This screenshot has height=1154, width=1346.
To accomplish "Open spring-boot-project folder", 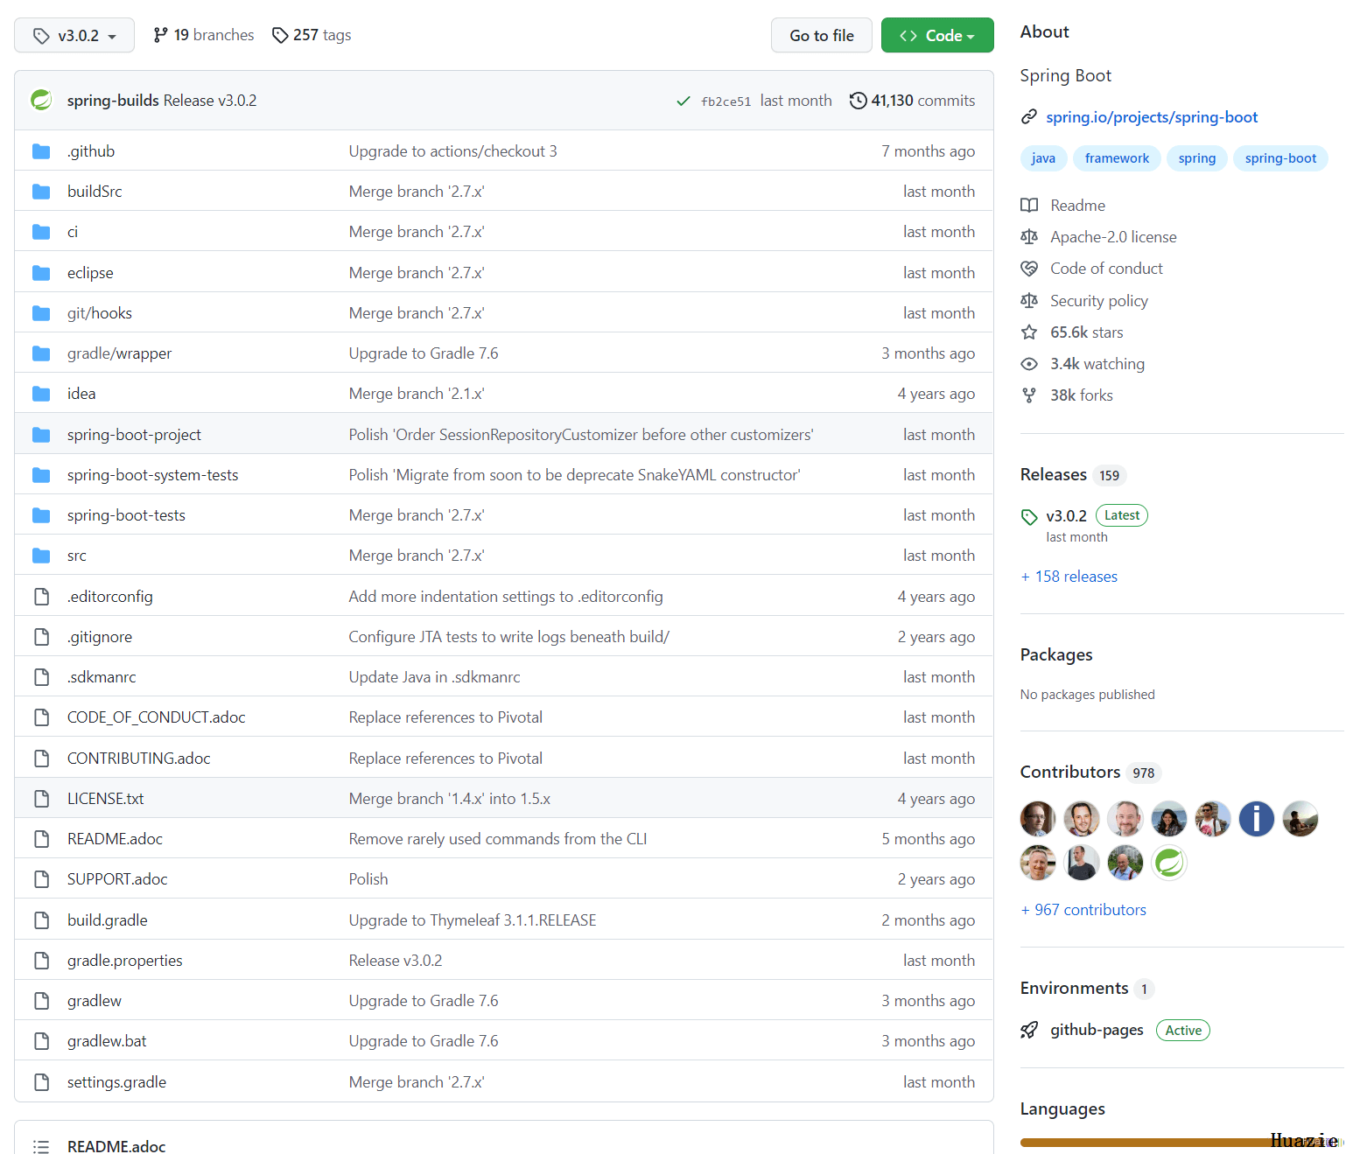I will [x=134, y=435].
